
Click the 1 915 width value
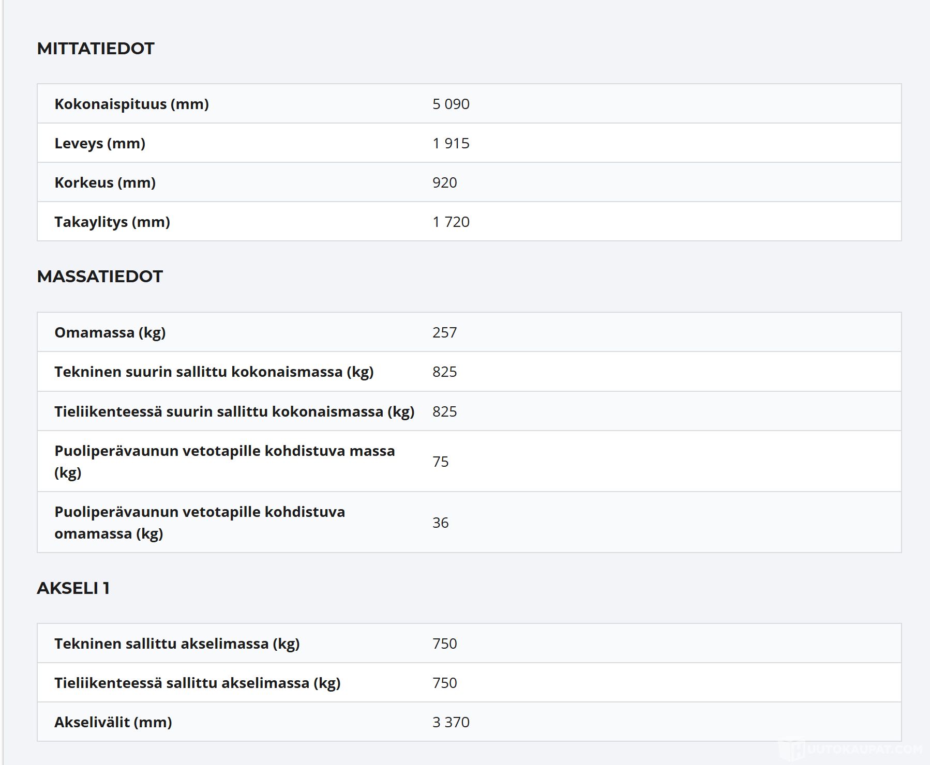451,143
